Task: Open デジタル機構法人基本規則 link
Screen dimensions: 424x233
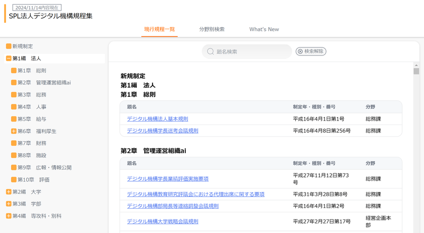Action: [x=157, y=119]
